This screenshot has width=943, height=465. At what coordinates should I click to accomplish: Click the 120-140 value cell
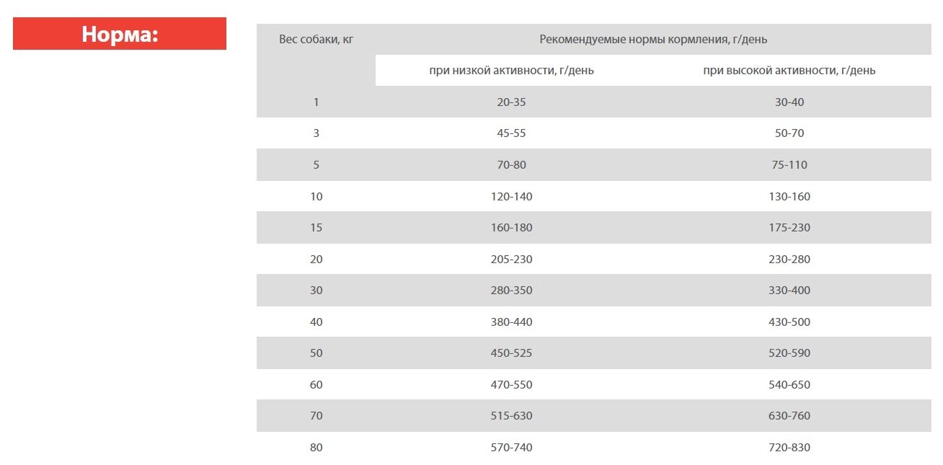click(x=512, y=197)
